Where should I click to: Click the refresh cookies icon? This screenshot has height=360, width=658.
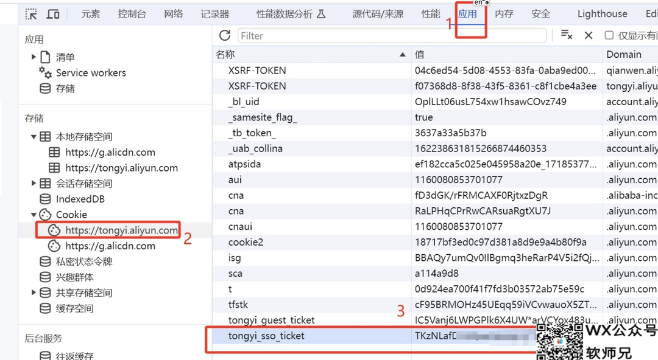225,35
